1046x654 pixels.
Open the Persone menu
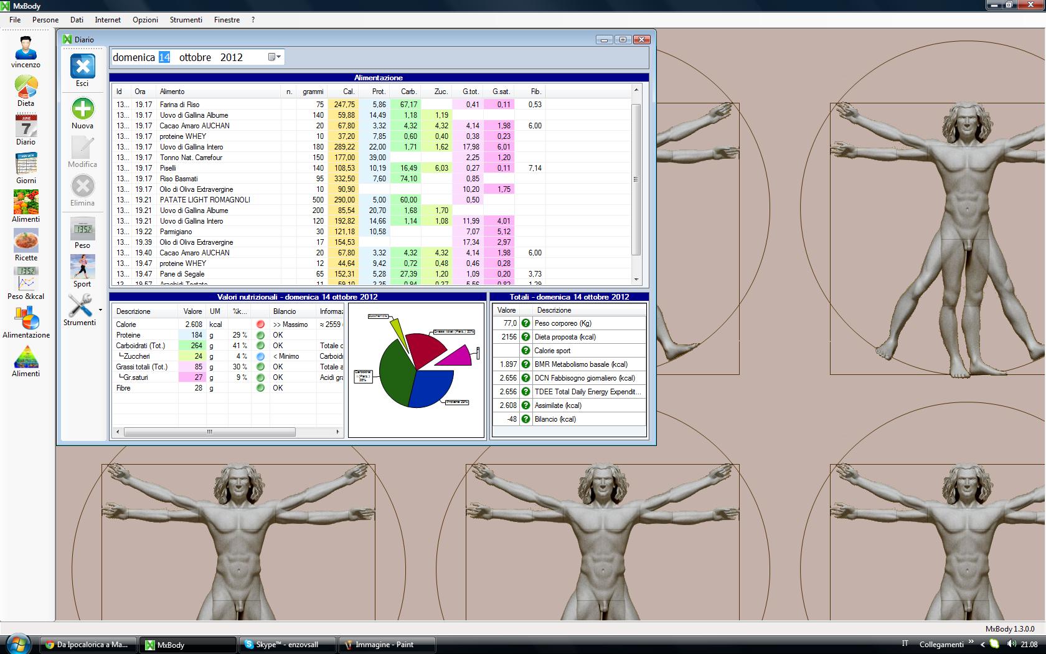45,20
